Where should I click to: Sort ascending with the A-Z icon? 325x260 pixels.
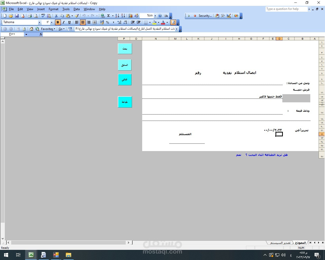pyautogui.click(x=117, y=16)
